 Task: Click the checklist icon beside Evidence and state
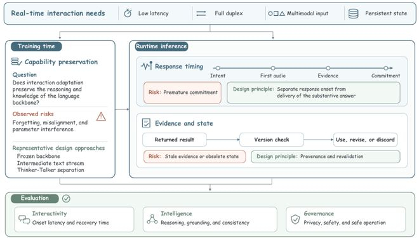[146, 123]
